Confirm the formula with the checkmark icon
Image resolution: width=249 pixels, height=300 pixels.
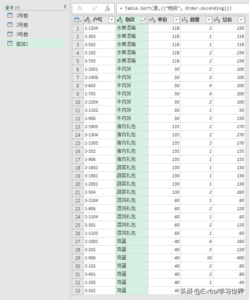[x=94, y=8]
